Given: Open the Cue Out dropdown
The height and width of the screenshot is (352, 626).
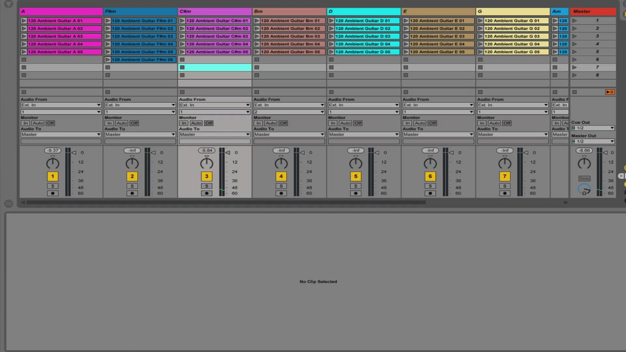Looking at the screenshot, I should coord(593,128).
